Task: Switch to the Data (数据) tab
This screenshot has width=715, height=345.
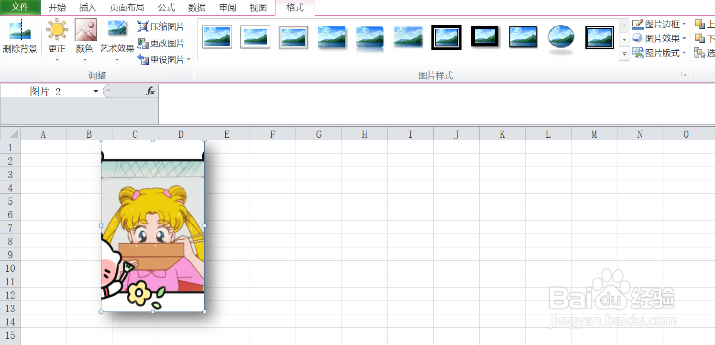Action: [197, 8]
